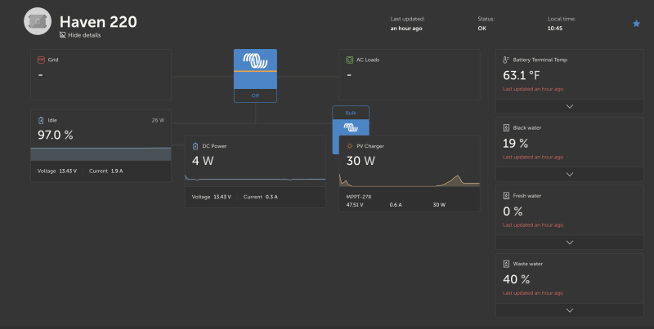This screenshot has height=329, width=654.
Task: Click the 40 % Waste water value
Action: pyautogui.click(x=517, y=279)
